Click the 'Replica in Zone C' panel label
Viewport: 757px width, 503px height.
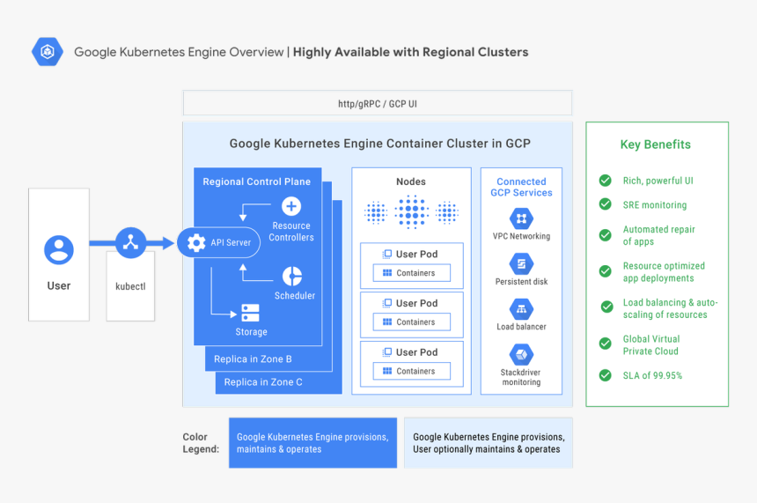click(263, 382)
